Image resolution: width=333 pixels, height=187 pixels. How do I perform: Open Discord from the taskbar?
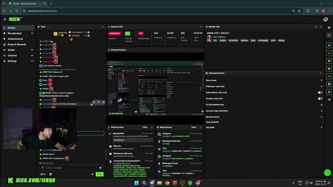pos(152,183)
